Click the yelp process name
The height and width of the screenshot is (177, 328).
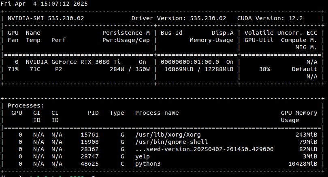pos(143,156)
